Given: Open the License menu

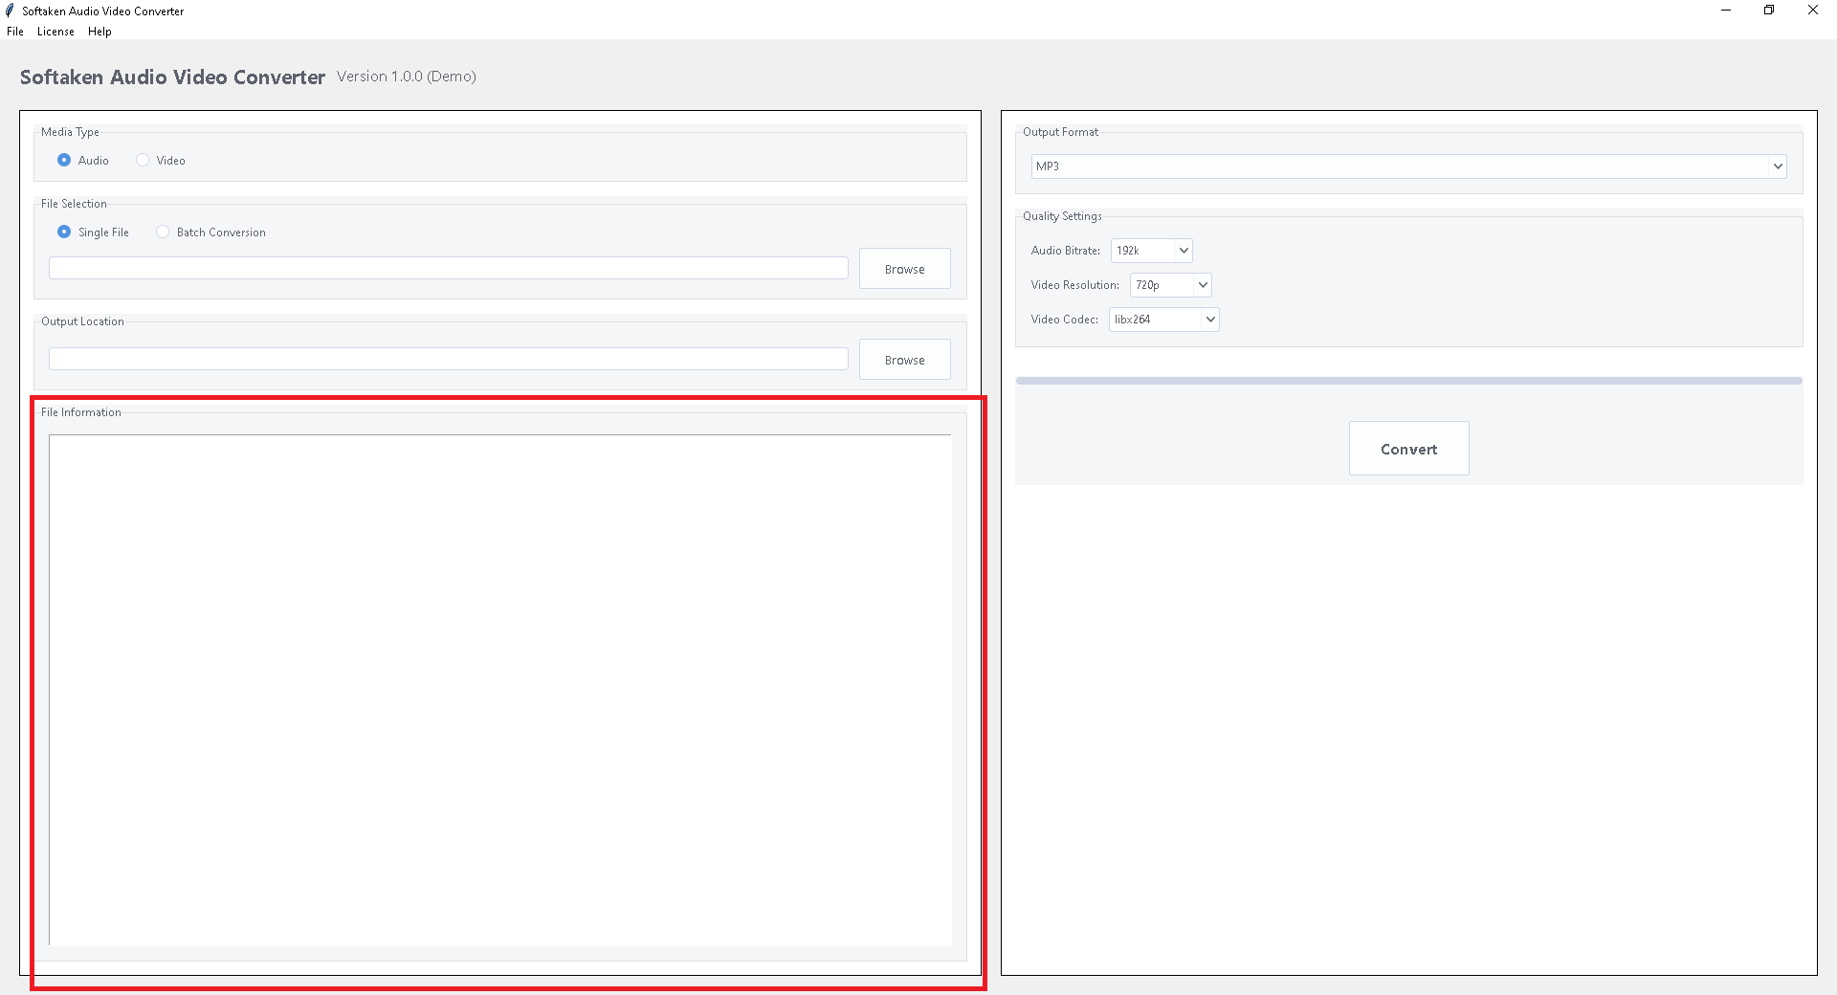Looking at the screenshot, I should (55, 32).
